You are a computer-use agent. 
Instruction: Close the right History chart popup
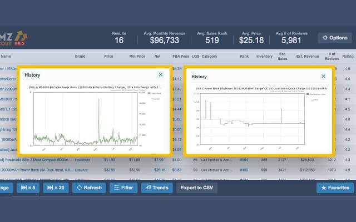pyautogui.click(x=323, y=76)
